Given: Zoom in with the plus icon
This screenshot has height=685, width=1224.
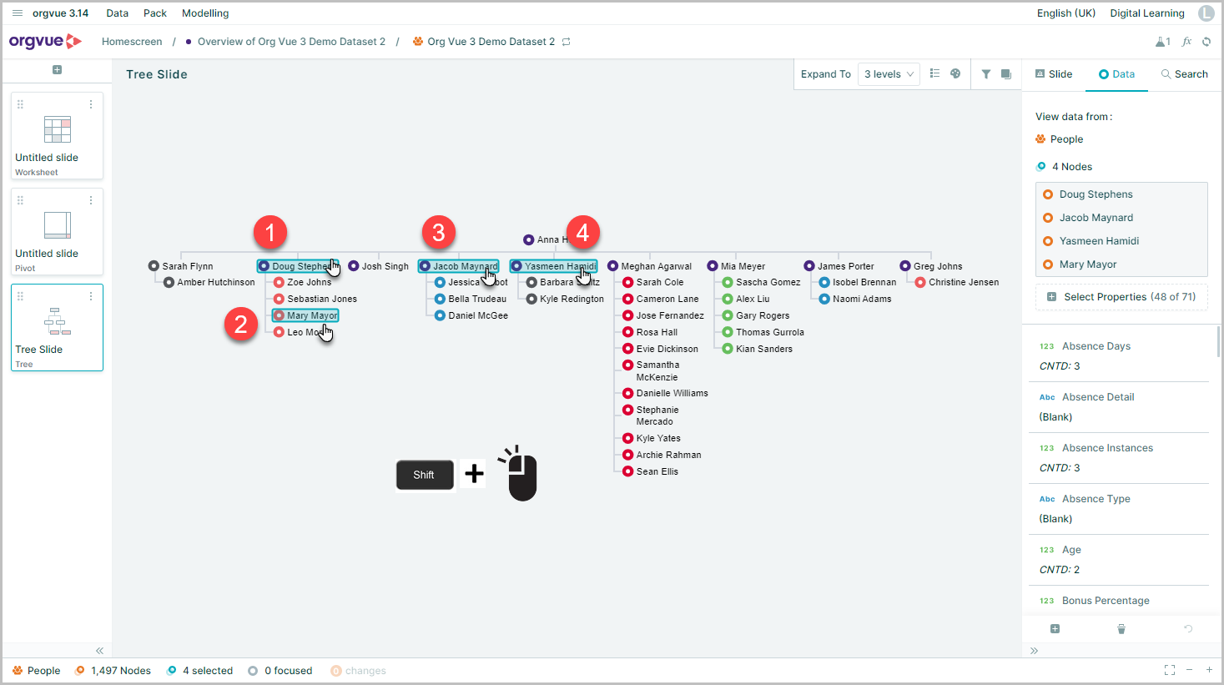Looking at the screenshot, I should click(x=1209, y=670).
